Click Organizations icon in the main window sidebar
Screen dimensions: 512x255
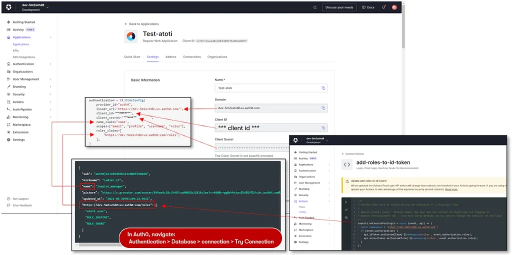click(9, 71)
